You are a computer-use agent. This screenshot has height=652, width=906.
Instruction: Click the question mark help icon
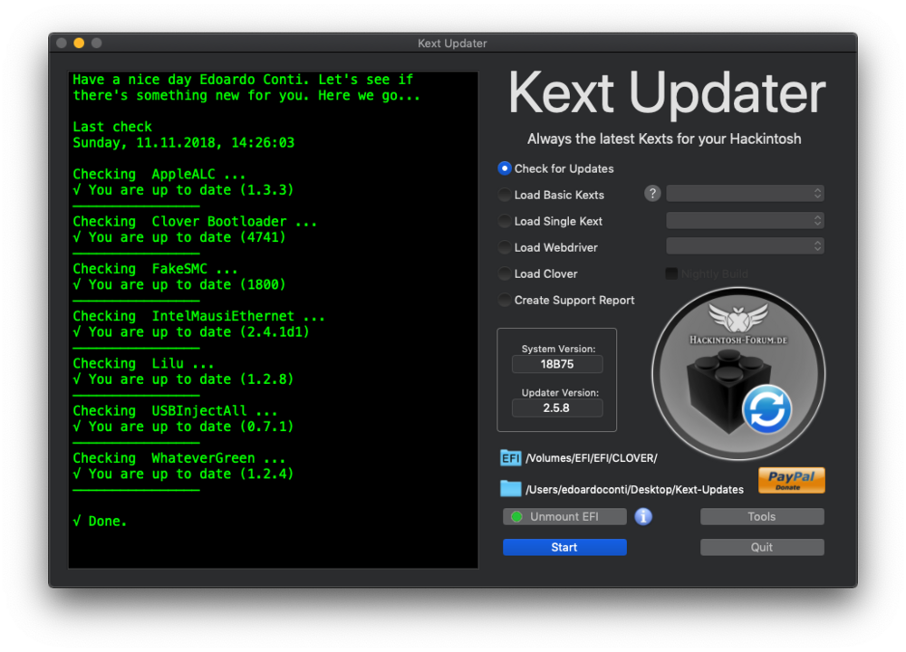[x=652, y=194]
